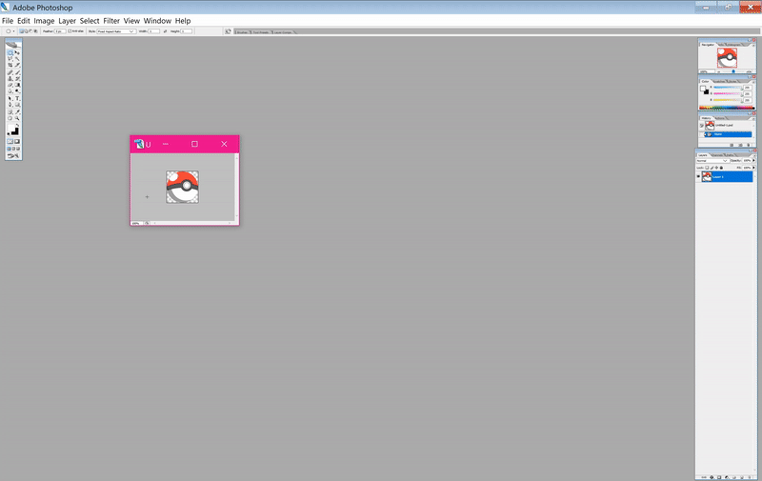
Task: Delete layer using Layers panel trash icon
Action: 750,477
